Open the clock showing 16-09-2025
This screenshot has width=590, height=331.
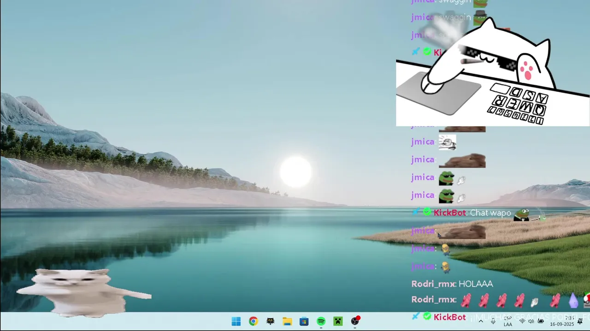[x=562, y=321]
